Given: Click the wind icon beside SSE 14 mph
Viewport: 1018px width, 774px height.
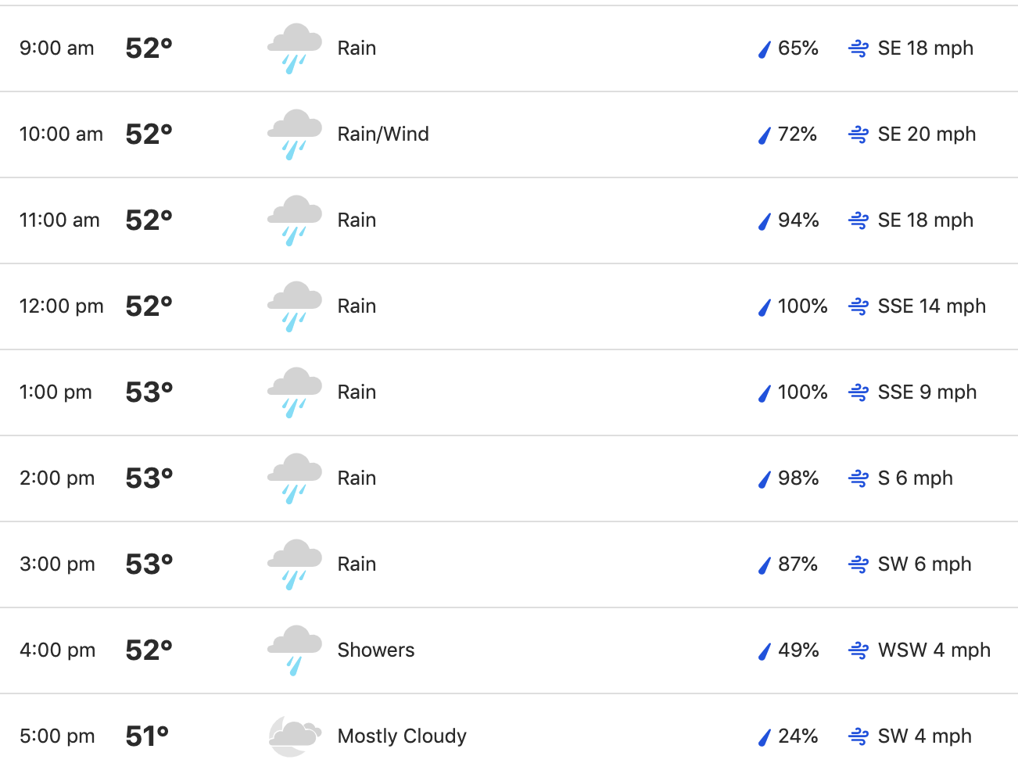Looking at the screenshot, I should [x=858, y=306].
